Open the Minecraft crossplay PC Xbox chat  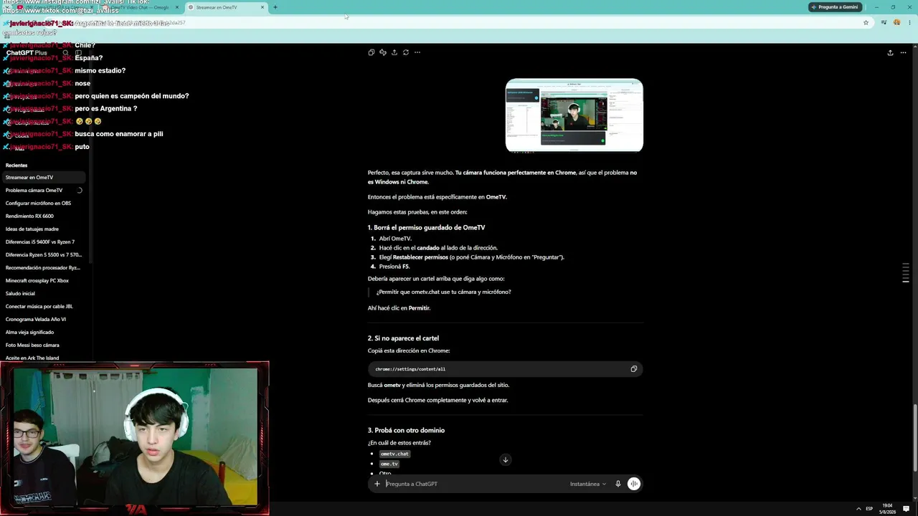click(43, 280)
